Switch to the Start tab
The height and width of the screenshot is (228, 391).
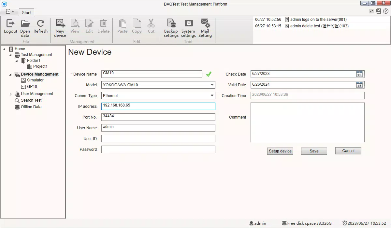coord(26,12)
